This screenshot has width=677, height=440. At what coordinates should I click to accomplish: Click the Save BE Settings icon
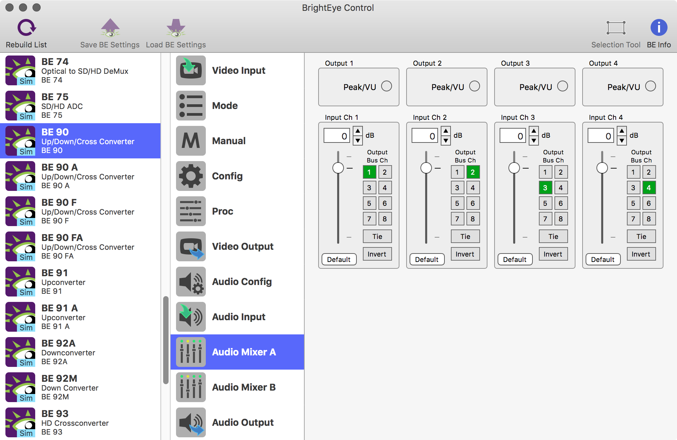point(110,28)
